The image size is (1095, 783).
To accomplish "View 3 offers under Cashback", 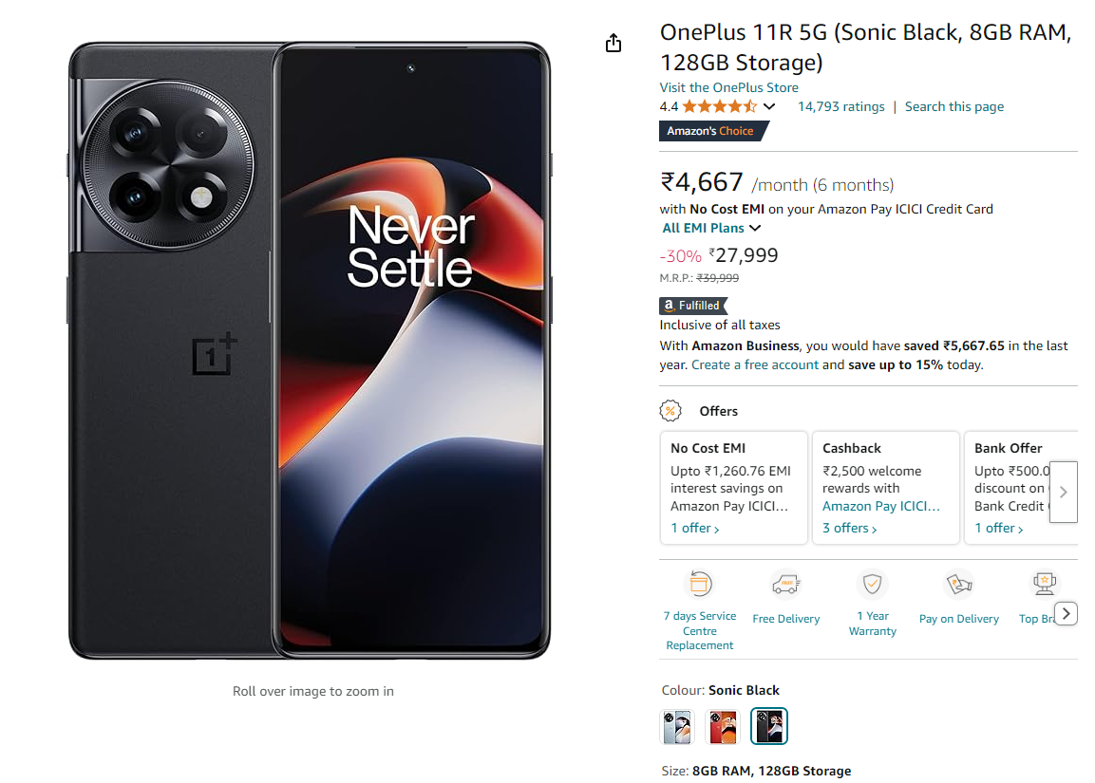I will click(845, 528).
